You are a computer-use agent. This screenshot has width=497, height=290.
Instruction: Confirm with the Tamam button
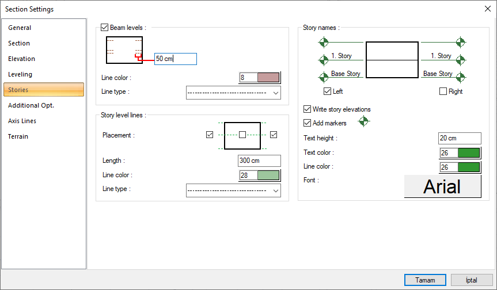tap(425, 280)
